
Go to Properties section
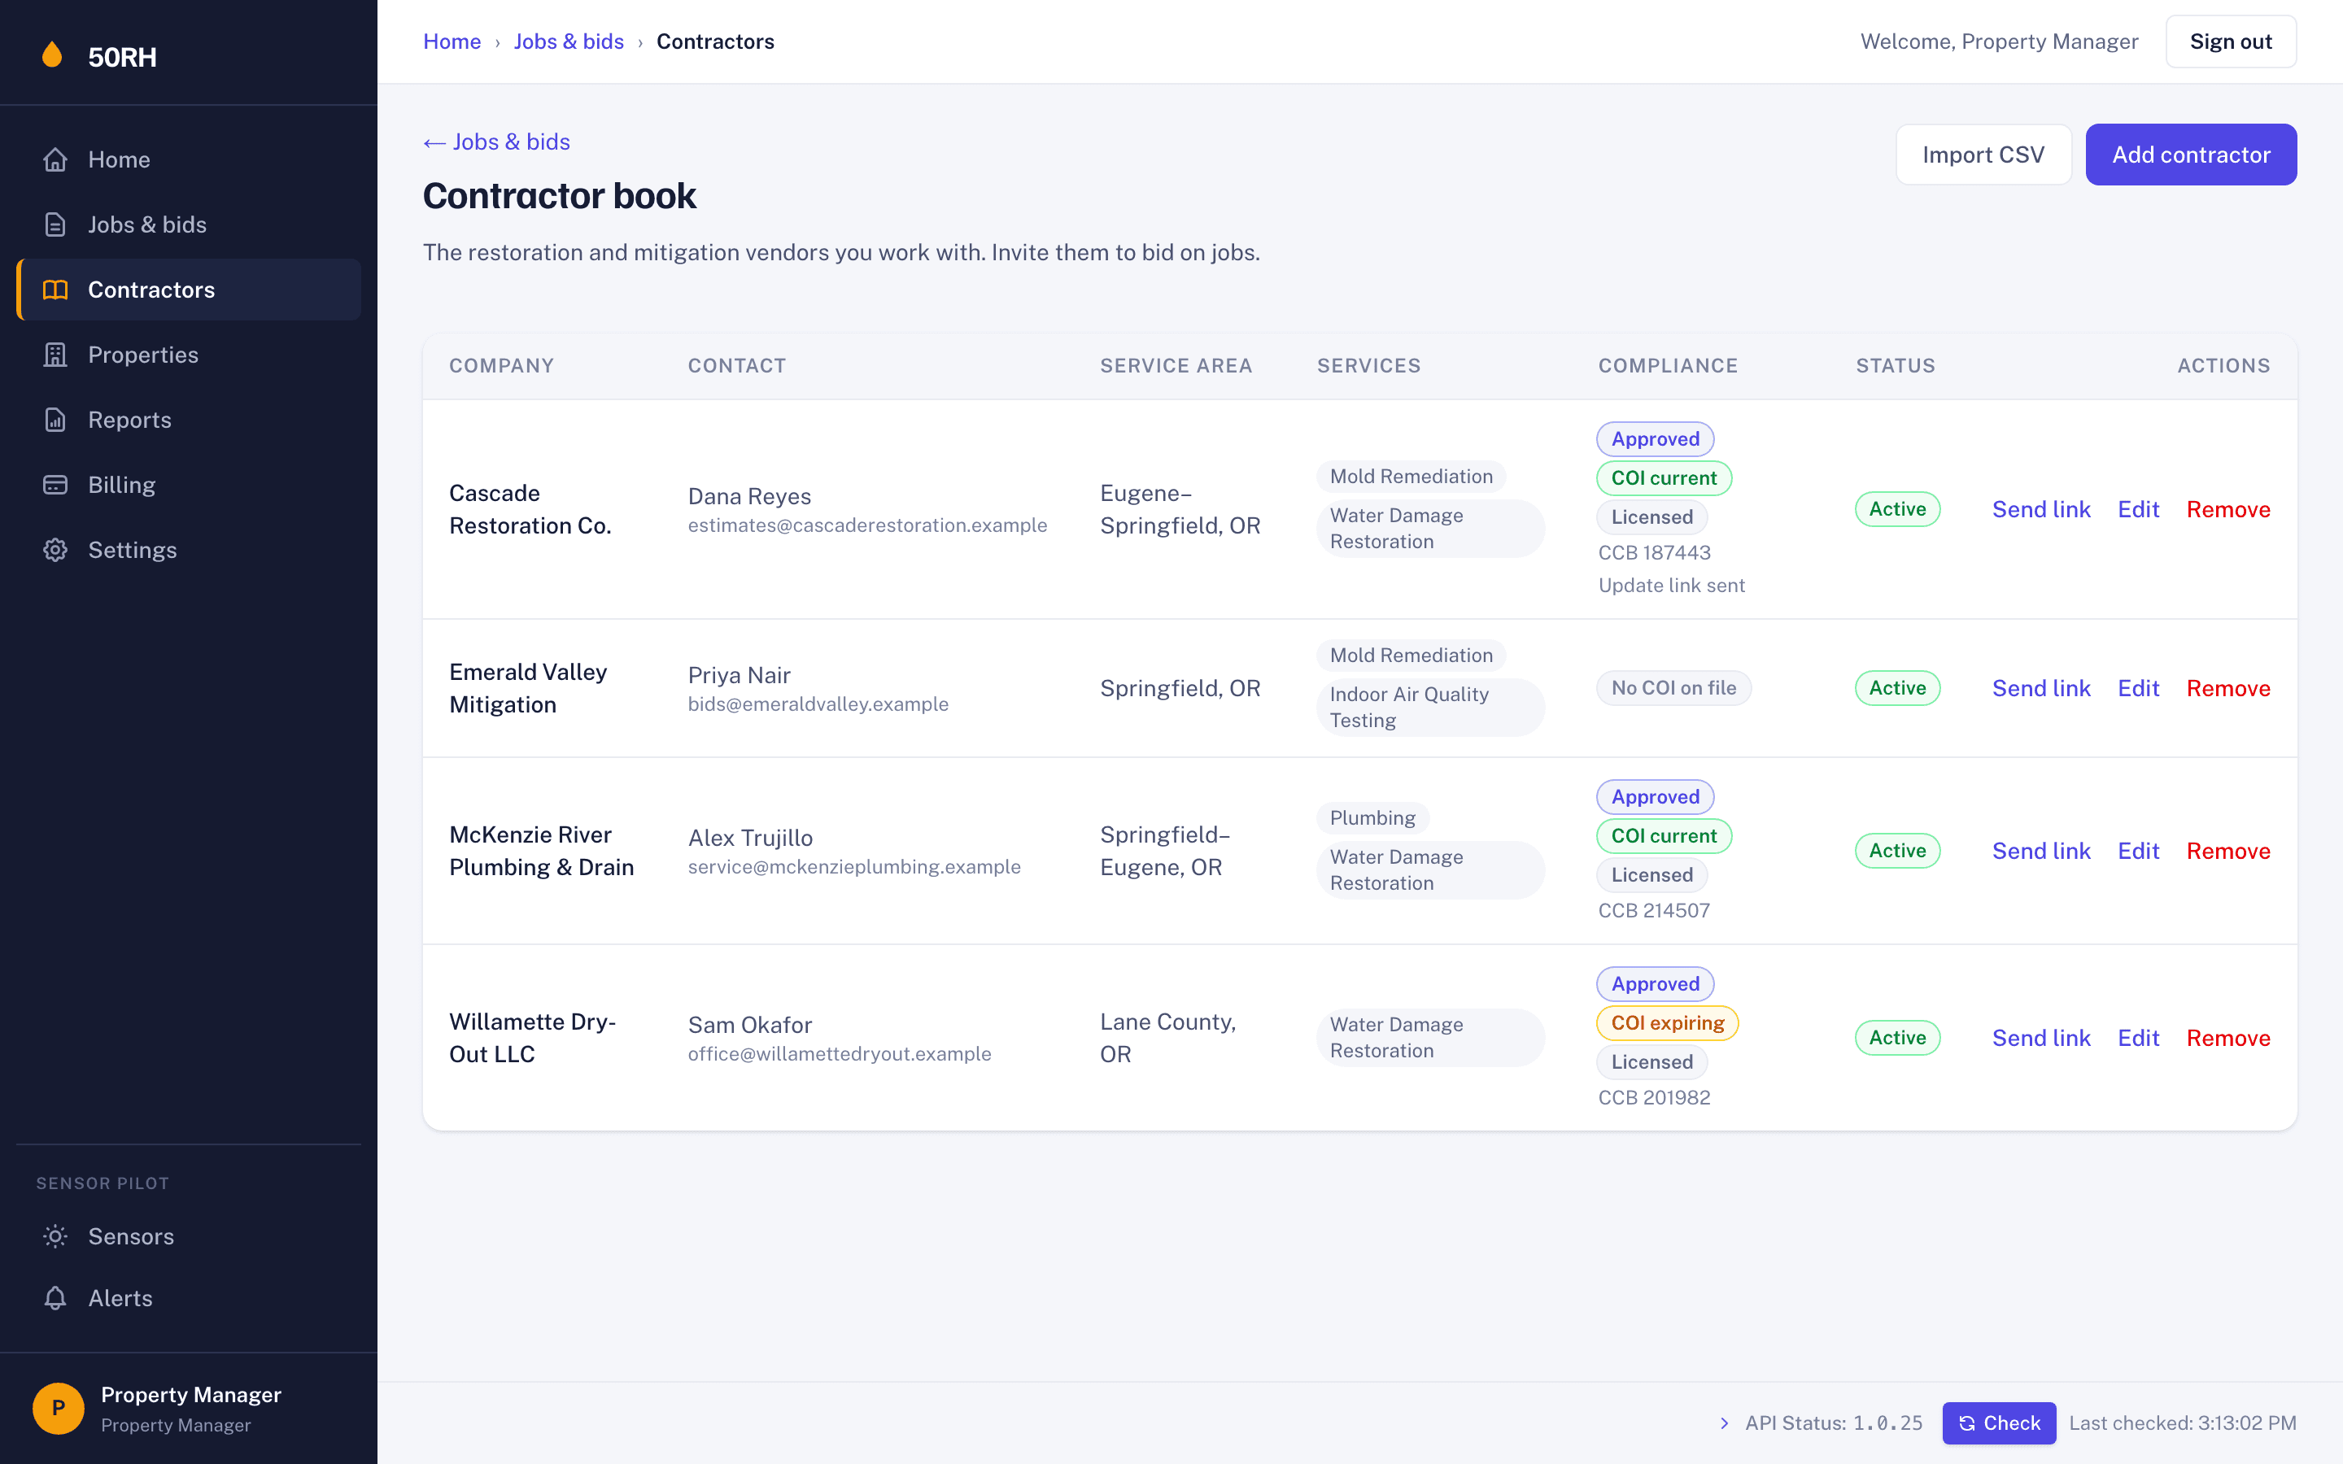[189, 355]
